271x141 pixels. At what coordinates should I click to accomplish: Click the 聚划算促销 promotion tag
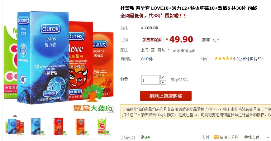coord(152,40)
